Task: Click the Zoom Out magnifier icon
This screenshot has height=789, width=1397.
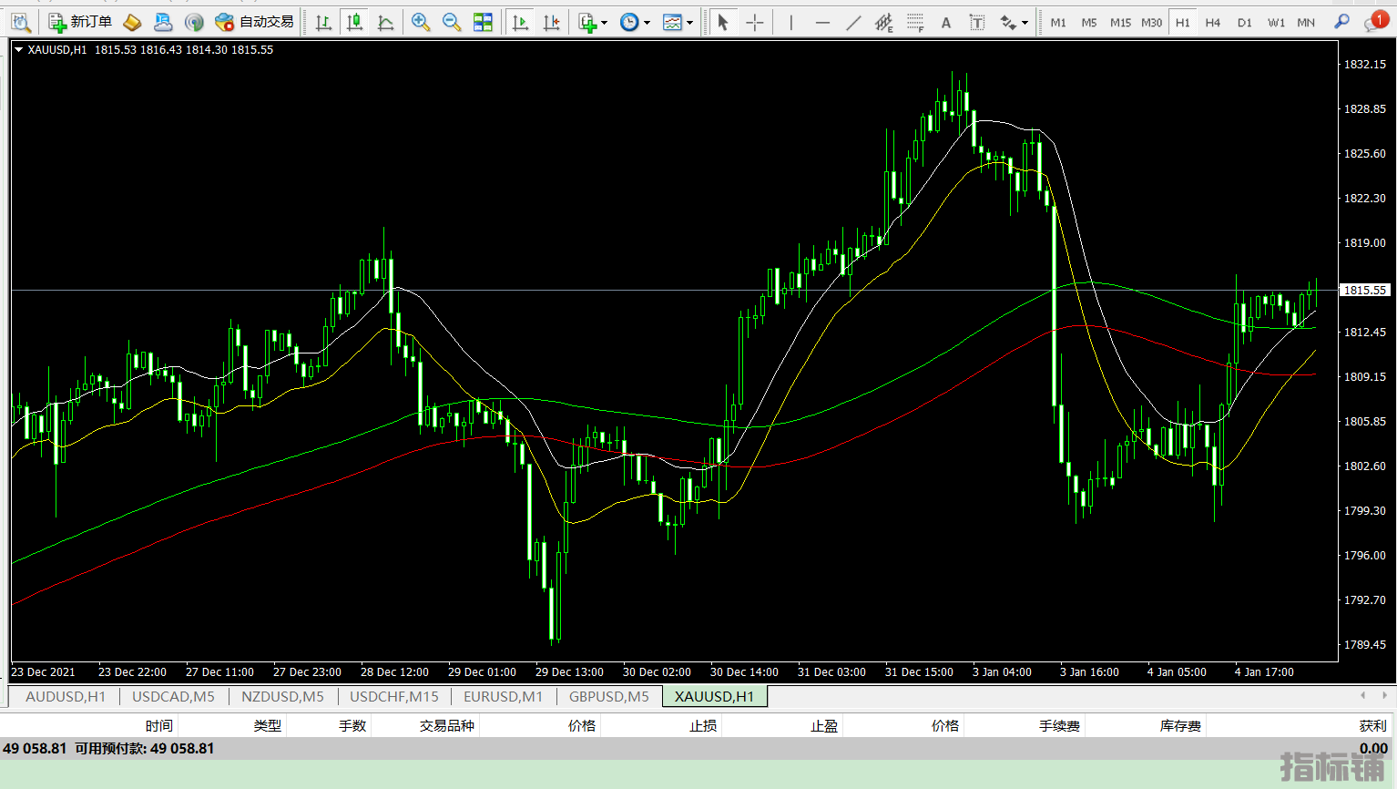Action: coord(451,22)
